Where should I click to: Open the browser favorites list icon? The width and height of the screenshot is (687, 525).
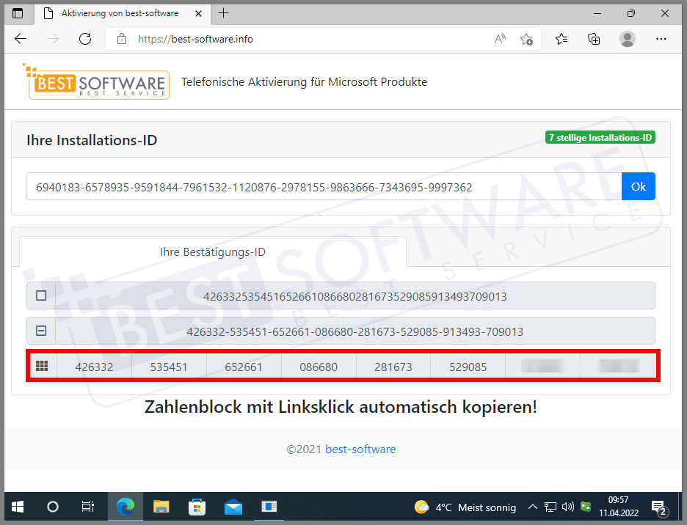click(x=561, y=39)
